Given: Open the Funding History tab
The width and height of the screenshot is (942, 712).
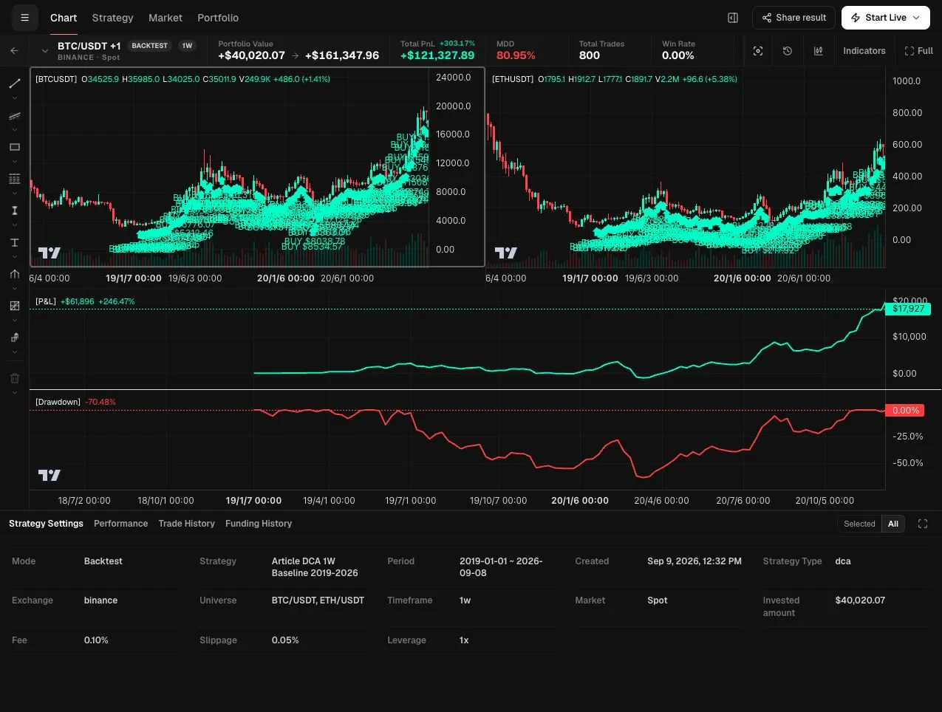Looking at the screenshot, I should (259, 524).
